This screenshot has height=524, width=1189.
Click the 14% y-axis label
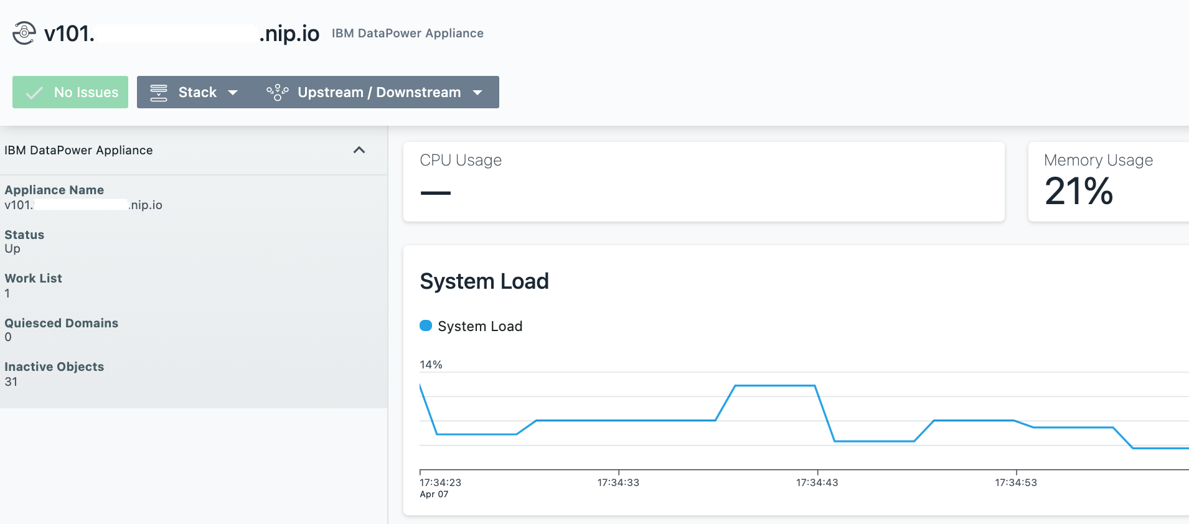coord(431,365)
